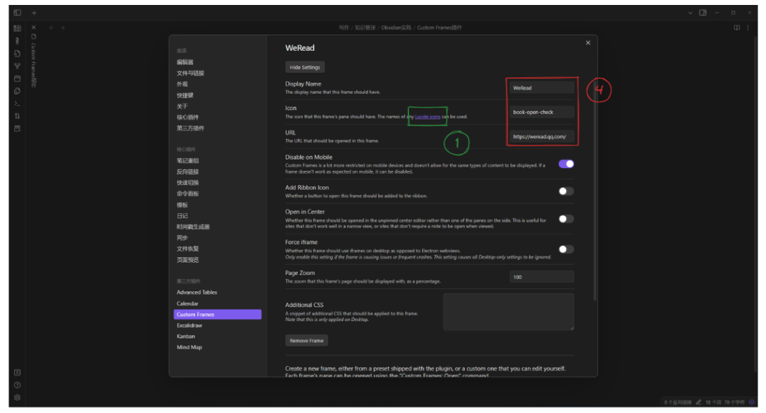
Task: Click the first table-like ribbon icon
Action: coord(17,28)
